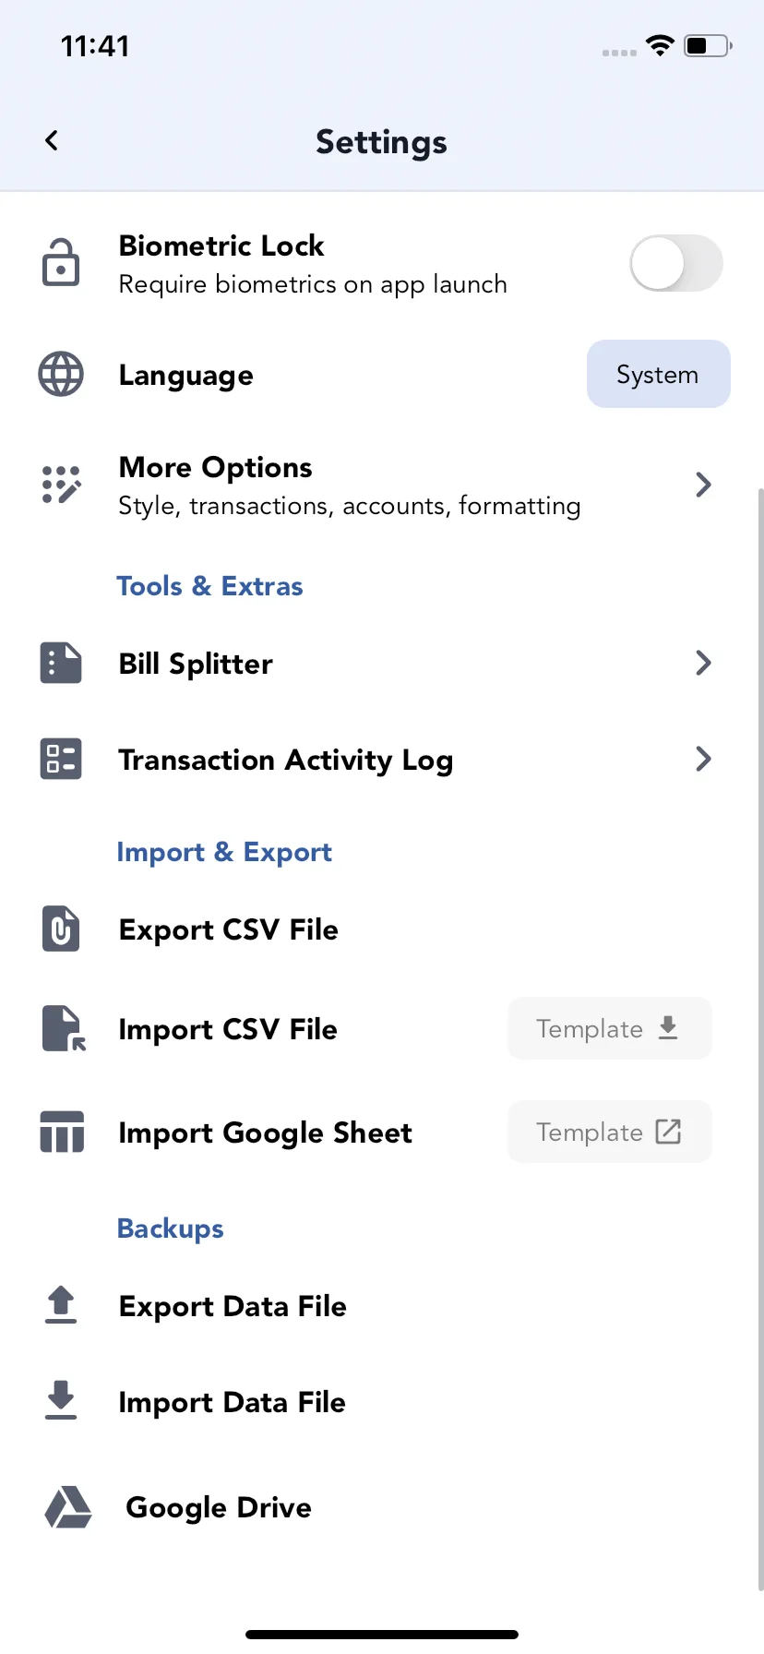Open the Language System selector

[x=659, y=374]
